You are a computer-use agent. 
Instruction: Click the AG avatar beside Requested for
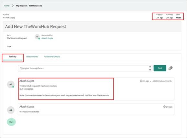pyautogui.click(x=37, y=37)
